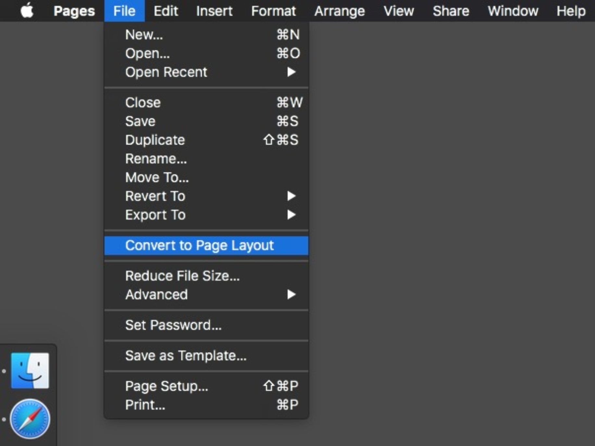Image resolution: width=595 pixels, height=446 pixels.
Task: Open the Insert menu
Action: [214, 11]
